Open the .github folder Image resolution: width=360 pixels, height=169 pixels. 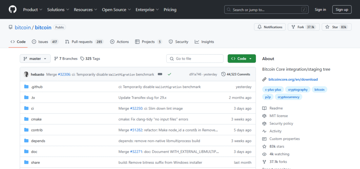tap(37, 87)
